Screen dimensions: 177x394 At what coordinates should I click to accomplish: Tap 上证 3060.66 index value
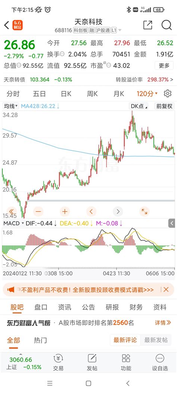pyautogui.click(x=21, y=360)
